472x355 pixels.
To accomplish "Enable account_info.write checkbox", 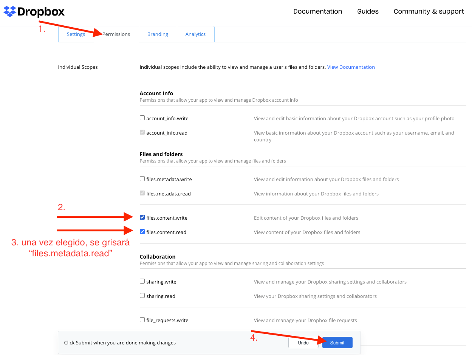I will (142, 118).
